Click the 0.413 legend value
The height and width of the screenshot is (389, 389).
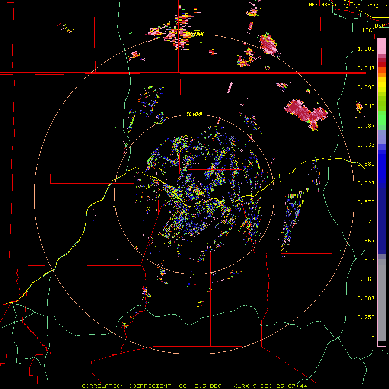click(366, 260)
